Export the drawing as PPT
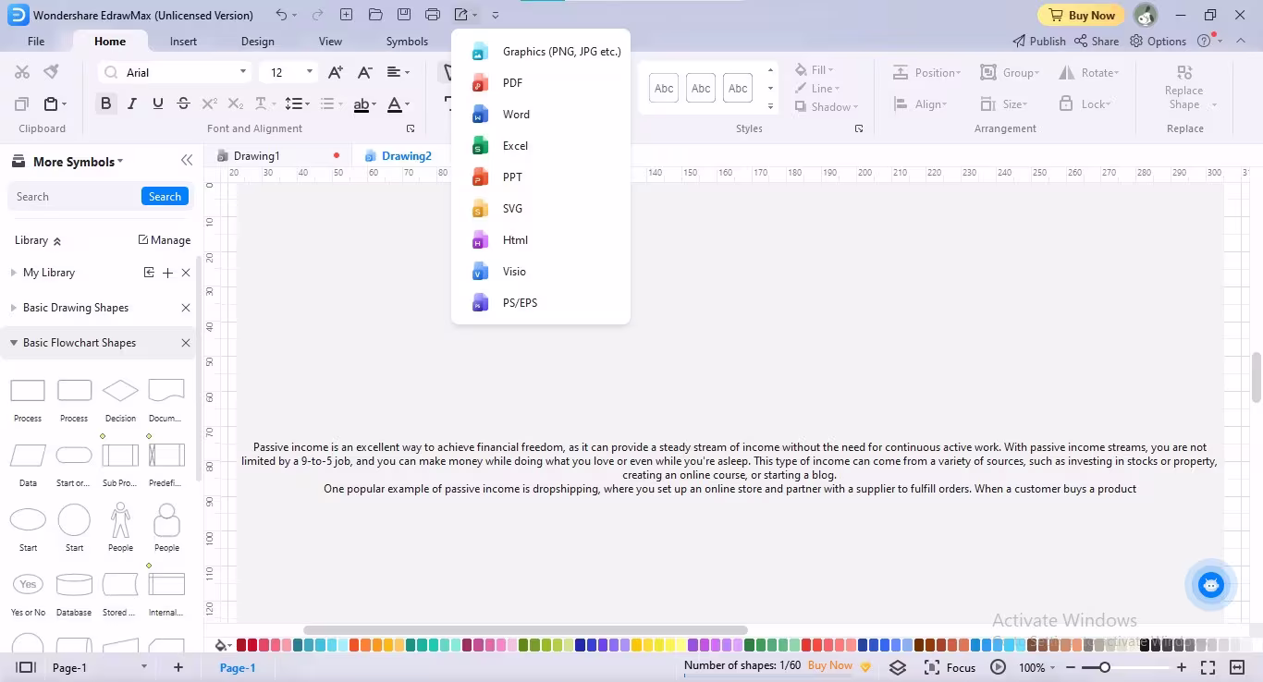 [x=541, y=177]
